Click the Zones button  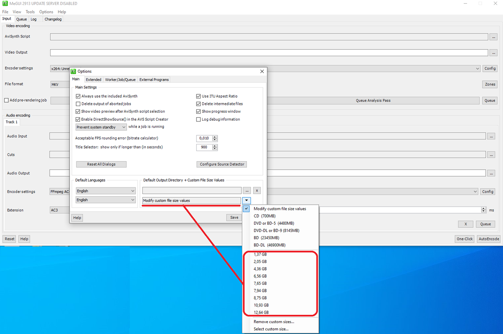[490, 84]
